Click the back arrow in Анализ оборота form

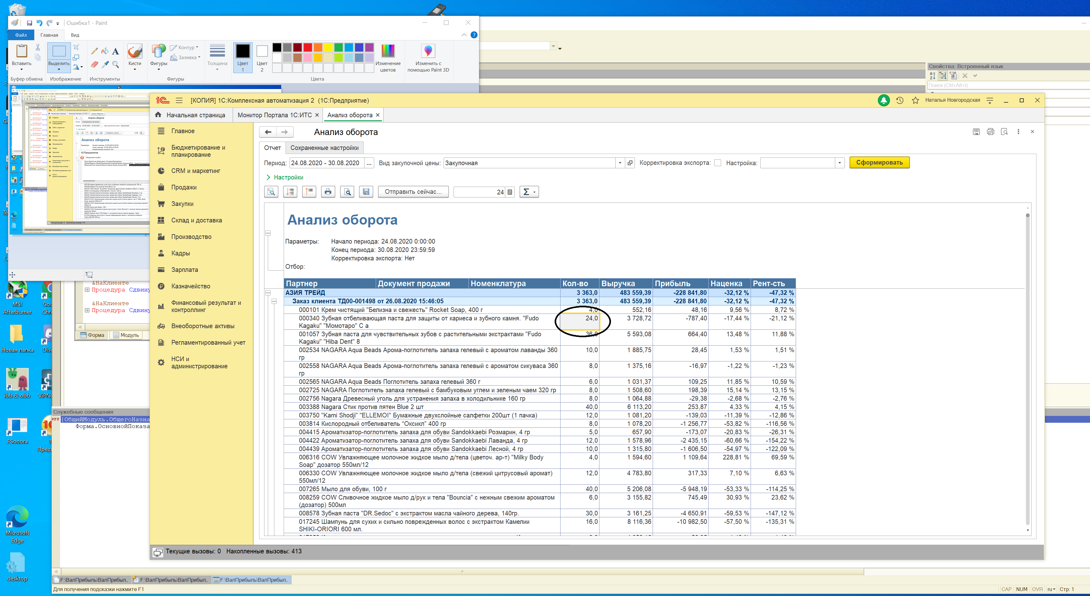(268, 132)
